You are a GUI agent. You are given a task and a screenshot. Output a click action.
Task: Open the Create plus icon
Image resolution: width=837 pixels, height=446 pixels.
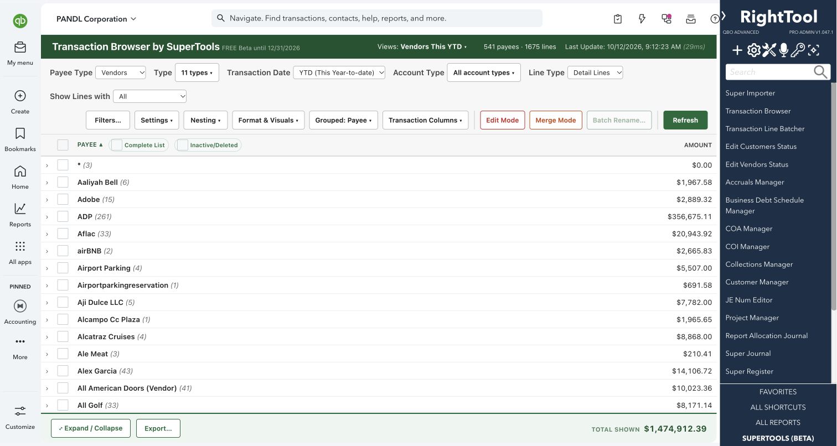[20, 96]
